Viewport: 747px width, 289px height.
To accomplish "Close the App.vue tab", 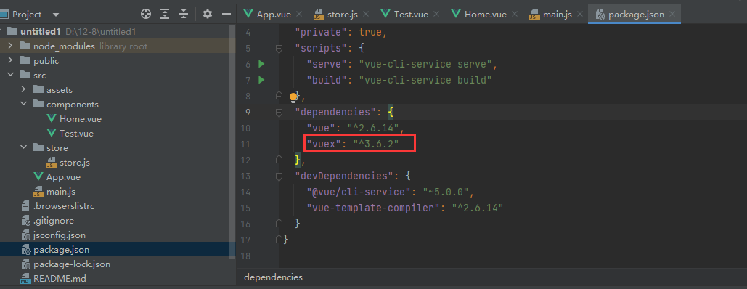I will (x=300, y=15).
